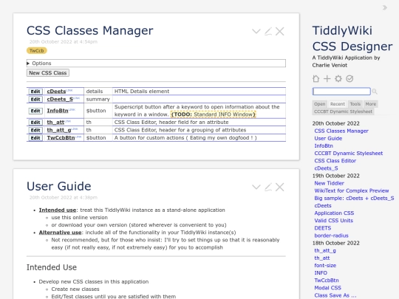
Task: Click Edit button for InfoBtn row
Action: pos(35,111)
